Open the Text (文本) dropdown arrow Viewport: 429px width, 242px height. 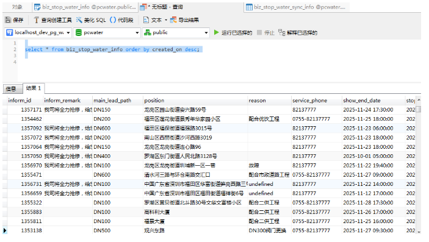pos(166,20)
